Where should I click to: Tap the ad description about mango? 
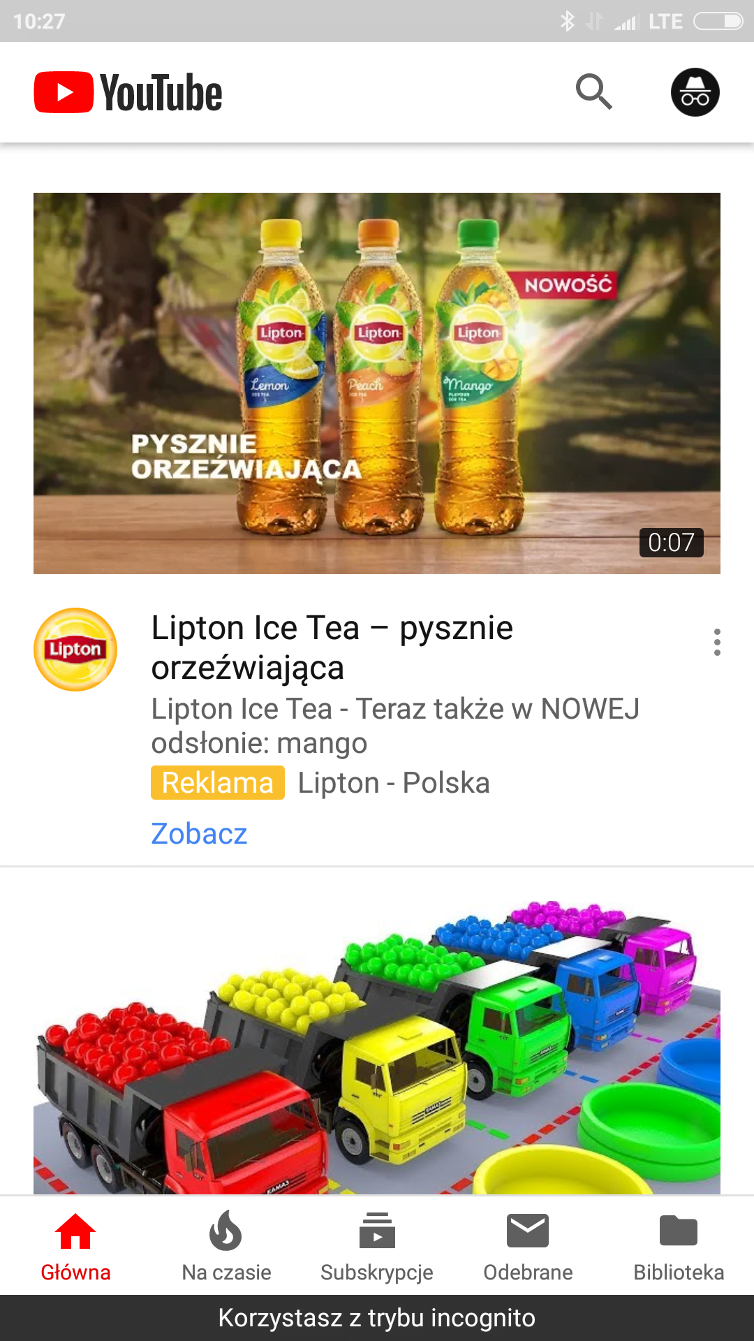395,726
